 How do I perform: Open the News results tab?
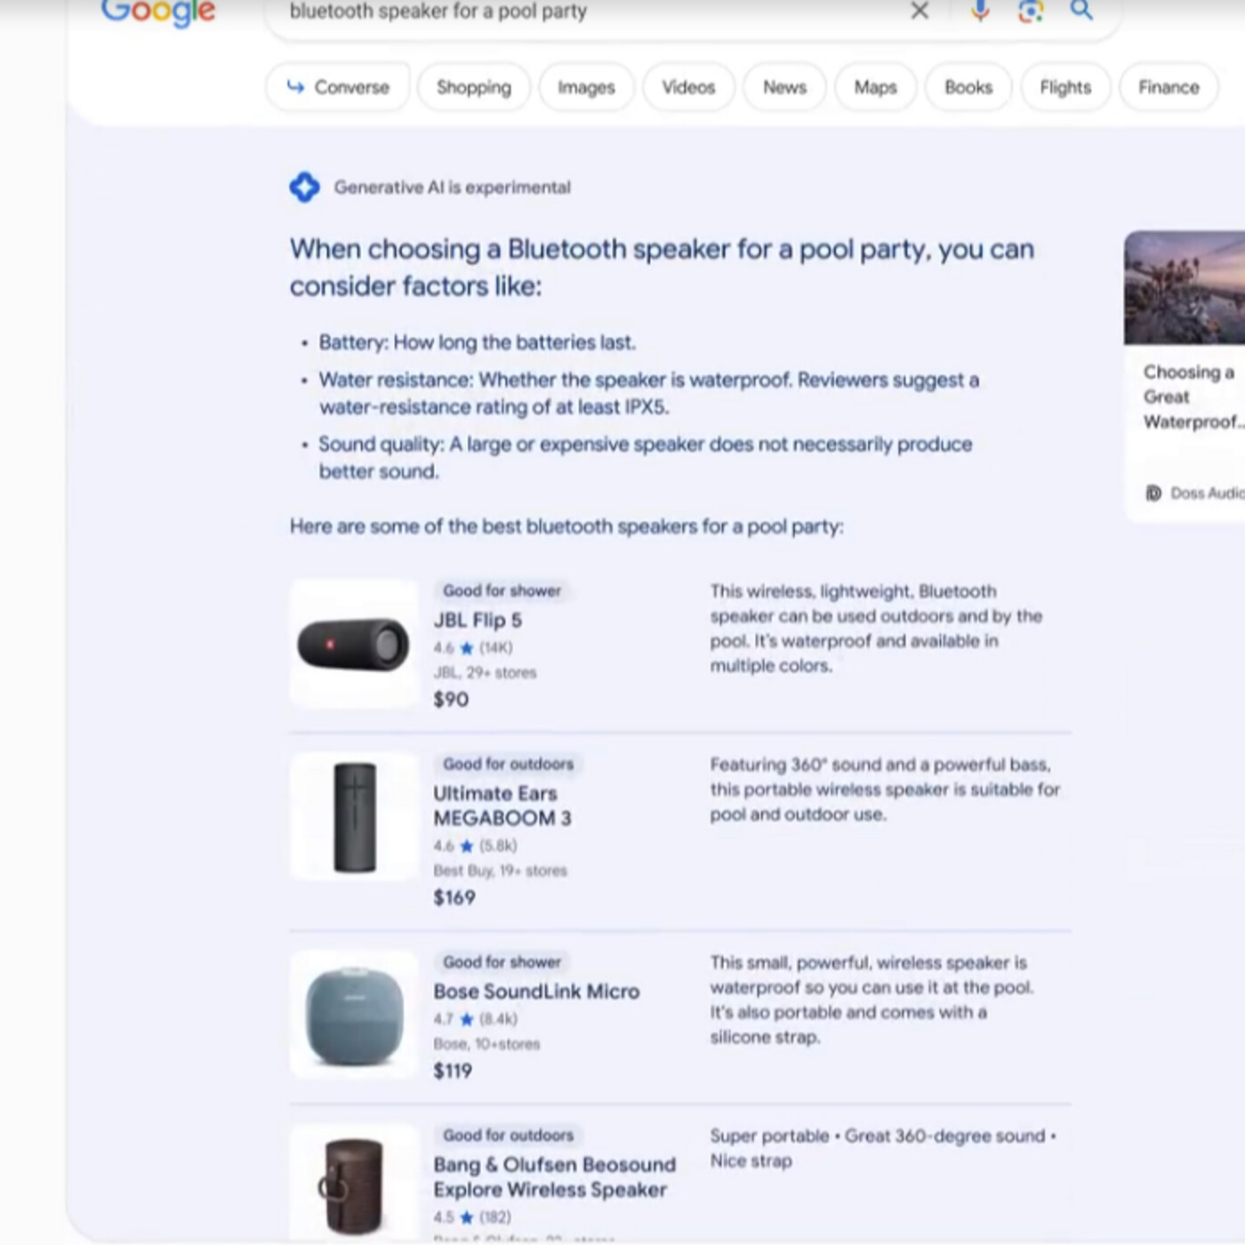tap(784, 87)
